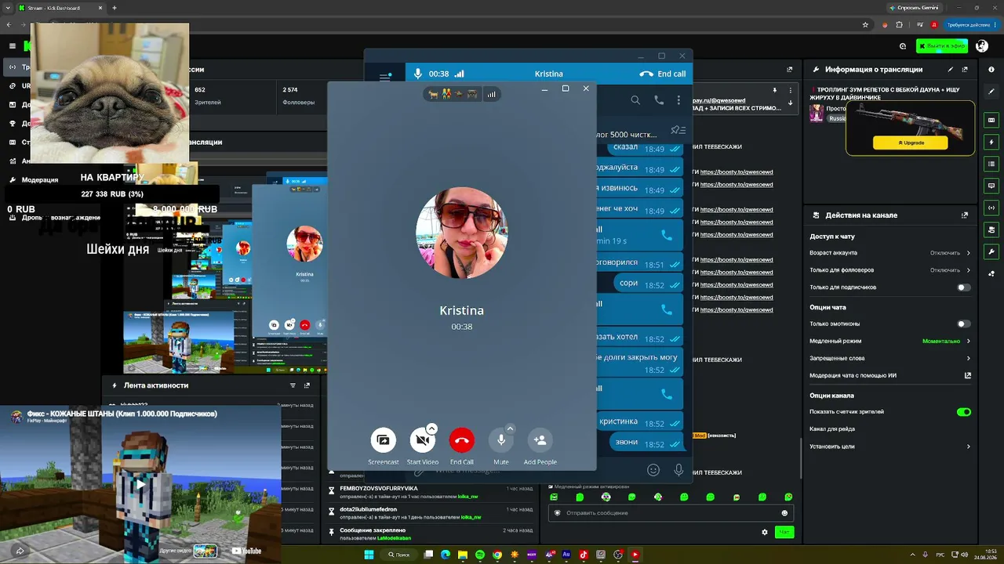Image resolution: width=1004 pixels, height=564 pixels.
Task: Click the taskbar 'Поиск' search box
Action: [x=399, y=555]
